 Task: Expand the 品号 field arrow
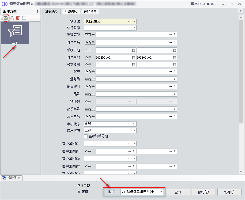175,94
